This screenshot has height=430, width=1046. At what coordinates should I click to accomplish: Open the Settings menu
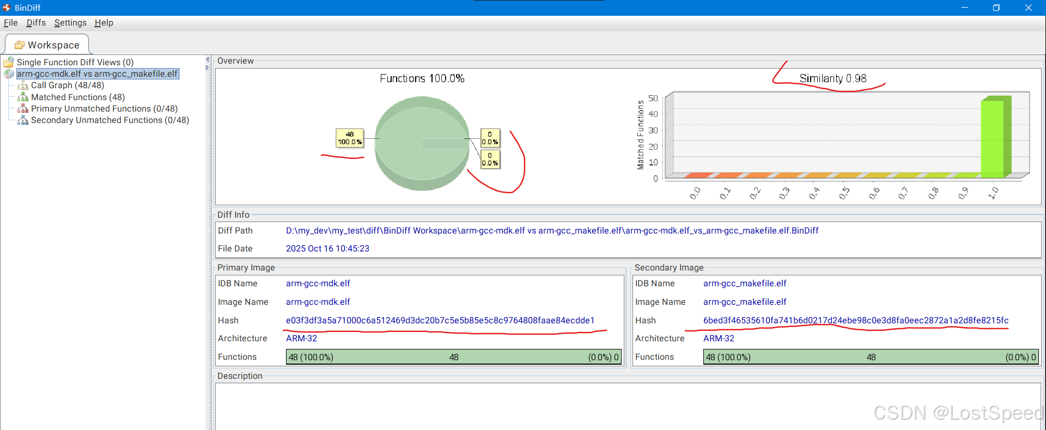70,23
